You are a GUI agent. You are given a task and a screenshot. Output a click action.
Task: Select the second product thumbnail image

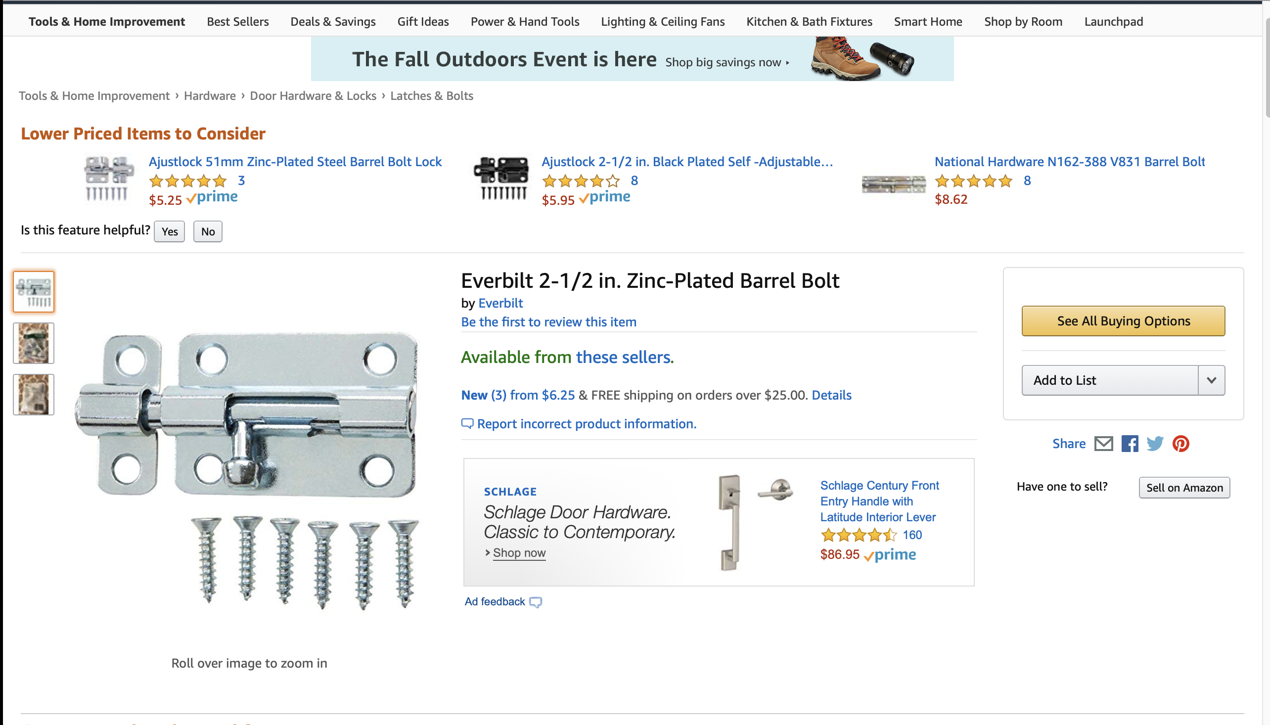click(x=33, y=343)
